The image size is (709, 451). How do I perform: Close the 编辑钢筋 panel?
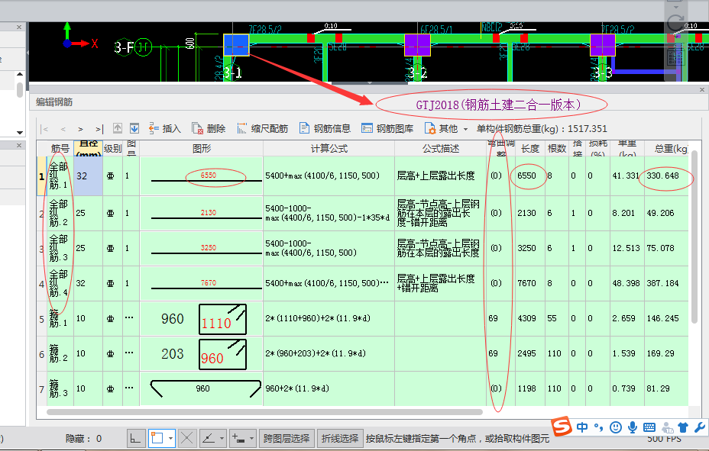click(702, 89)
